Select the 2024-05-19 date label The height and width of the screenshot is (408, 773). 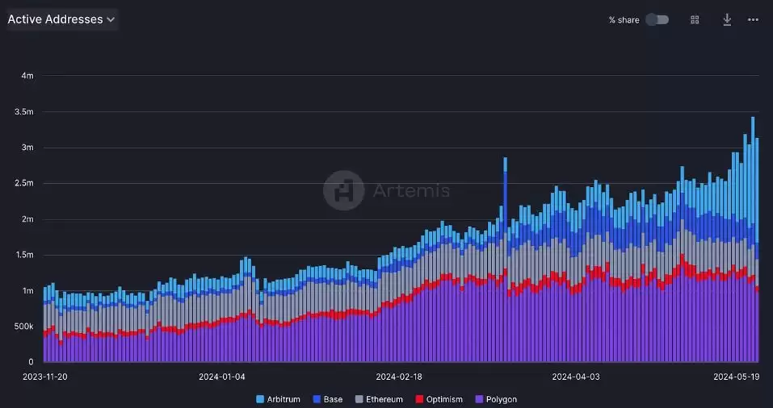pos(735,376)
